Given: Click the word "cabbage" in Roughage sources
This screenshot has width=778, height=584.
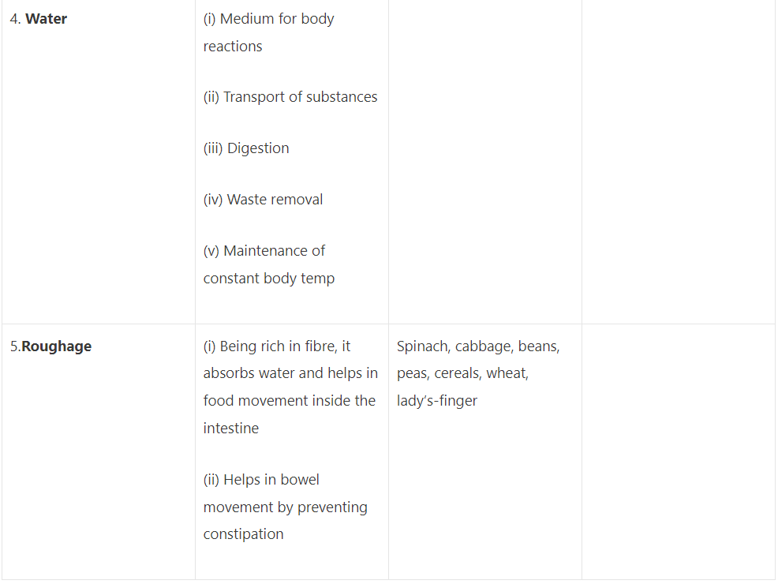Looking at the screenshot, I should (x=483, y=346).
